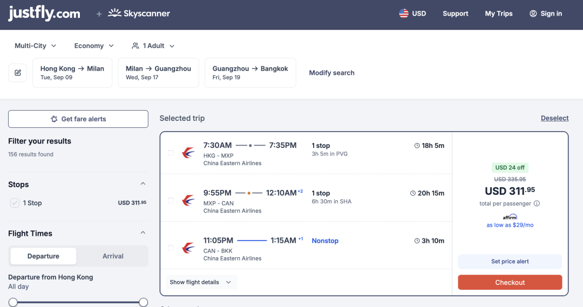Image resolution: width=583 pixels, height=307 pixels.
Task: Click the red Checkout button
Action: click(x=510, y=282)
